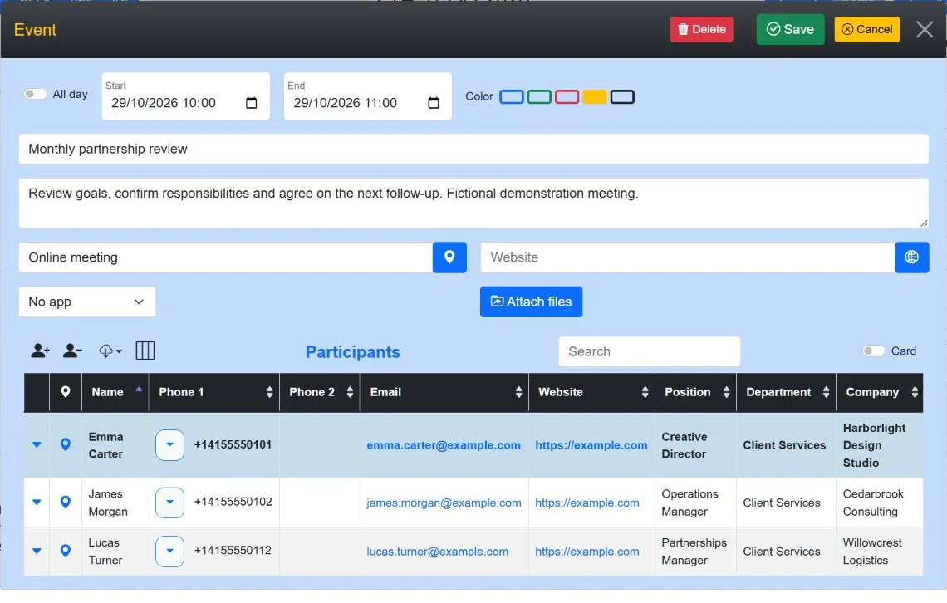Image resolution: width=947 pixels, height=603 pixels.
Task: Click the Operations Manager position cell
Action: click(x=696, y=502)
